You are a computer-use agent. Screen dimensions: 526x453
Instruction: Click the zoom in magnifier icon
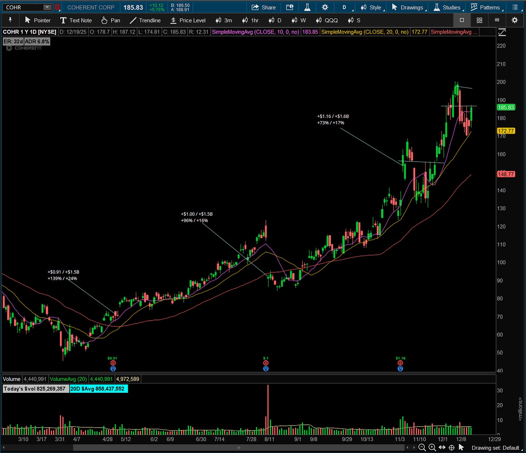[x=432, y=448]
